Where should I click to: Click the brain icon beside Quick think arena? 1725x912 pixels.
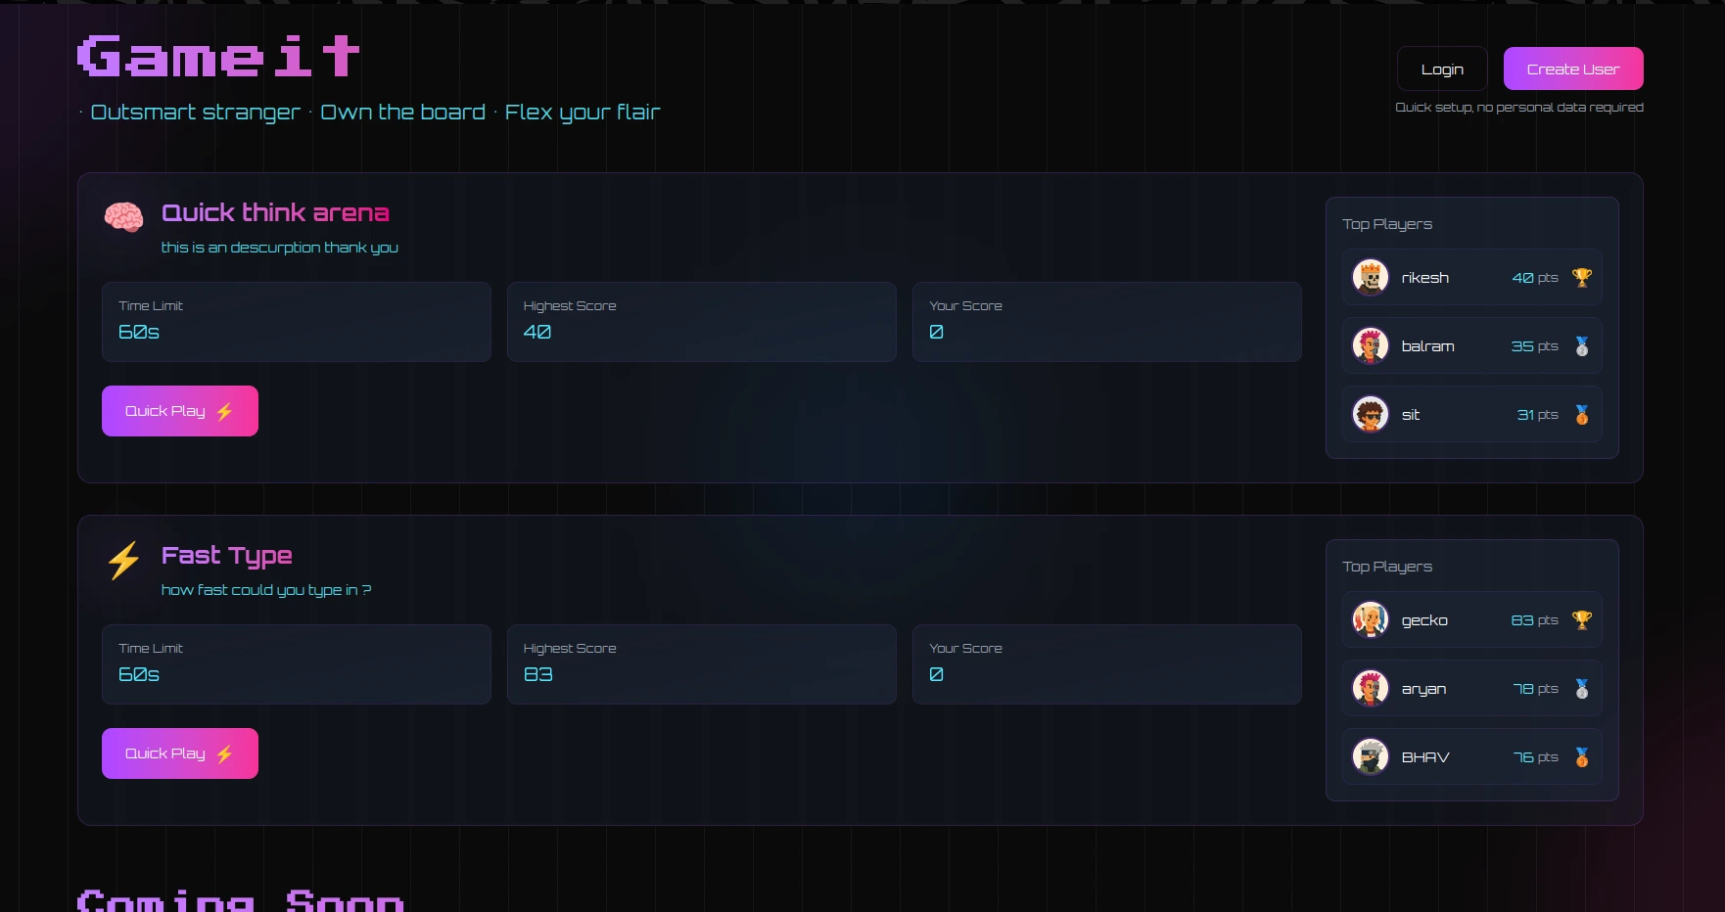(123, 217)
